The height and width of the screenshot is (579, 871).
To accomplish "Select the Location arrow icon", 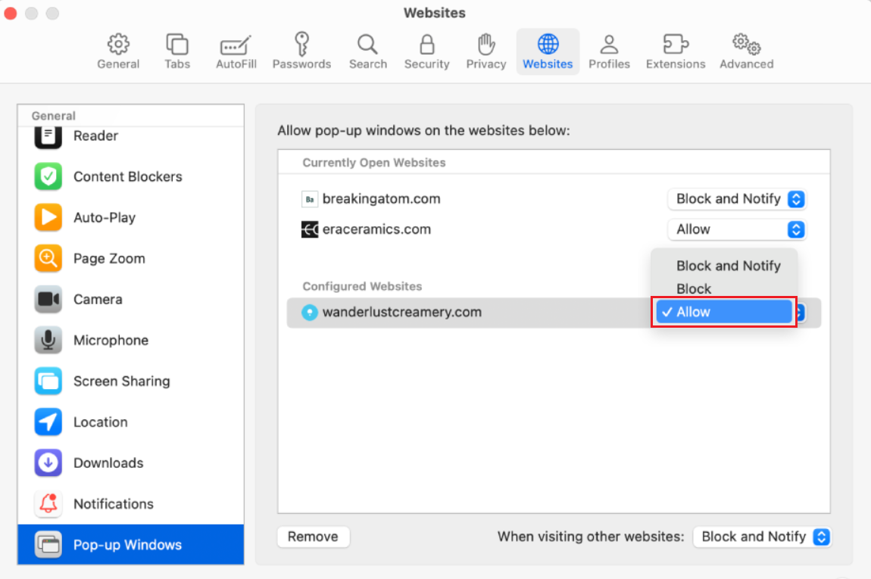I will pos(48,422).
